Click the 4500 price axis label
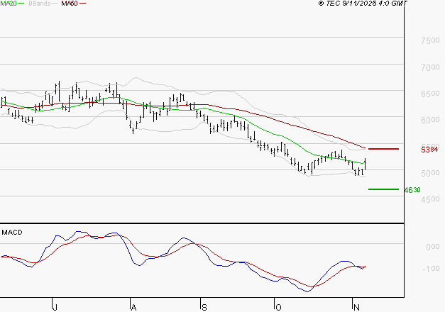The image size is (445, 312). point(430,199)
